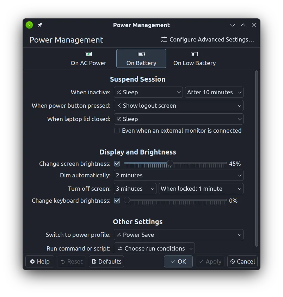Screen dimensions: 283x297
Task: Open Configure Advanced Settings
Action: pyautogui.click(x=208, y=39)
